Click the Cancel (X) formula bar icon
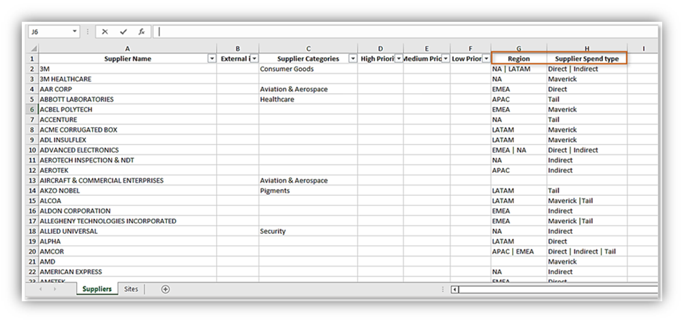This screenshot has height=323, width=684. (105, 32)
